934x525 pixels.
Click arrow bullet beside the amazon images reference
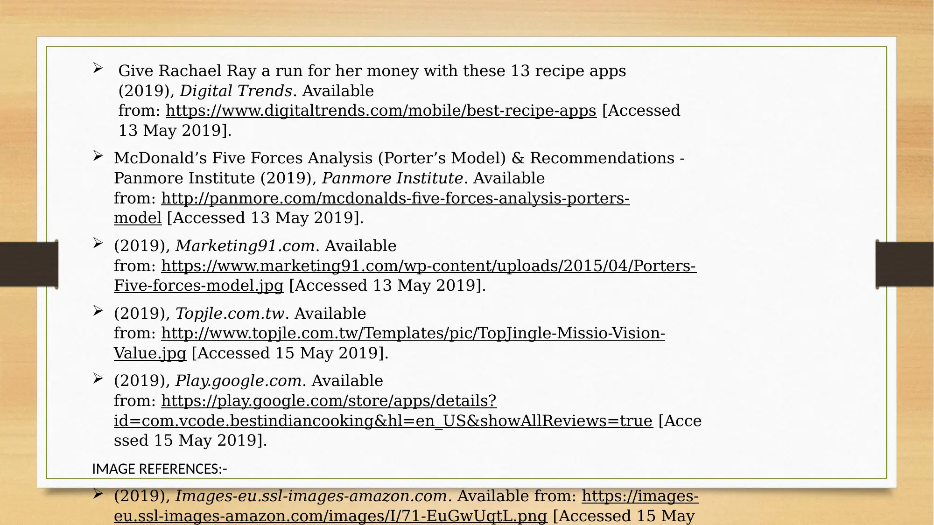(98, 493)
